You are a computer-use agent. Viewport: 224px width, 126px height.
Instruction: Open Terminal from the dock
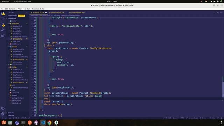(x=23, y=122)
